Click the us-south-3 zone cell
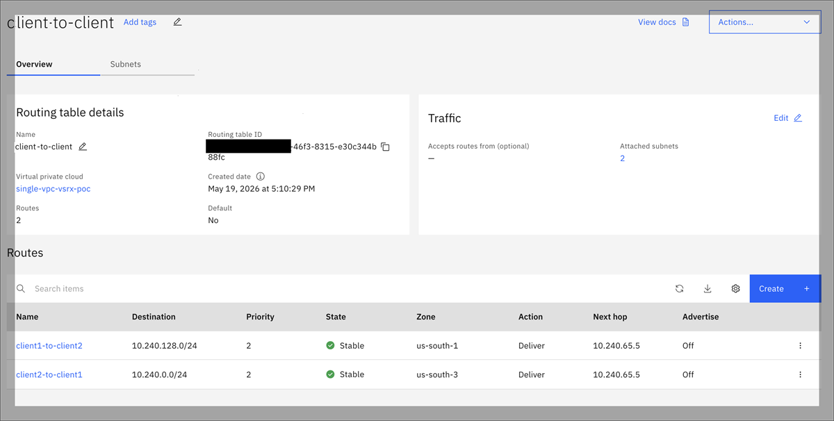834x421 pixels. pyautogui.click(x=437, y=374)
